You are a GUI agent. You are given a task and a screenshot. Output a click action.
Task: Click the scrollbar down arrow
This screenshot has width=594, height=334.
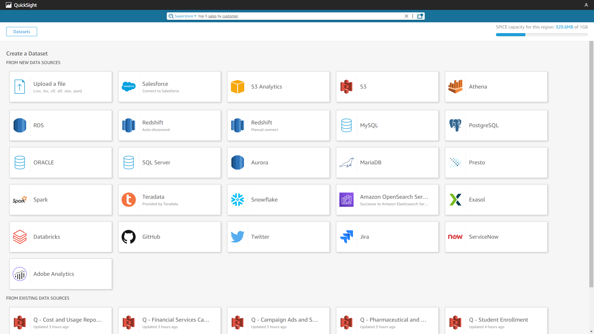591,332
